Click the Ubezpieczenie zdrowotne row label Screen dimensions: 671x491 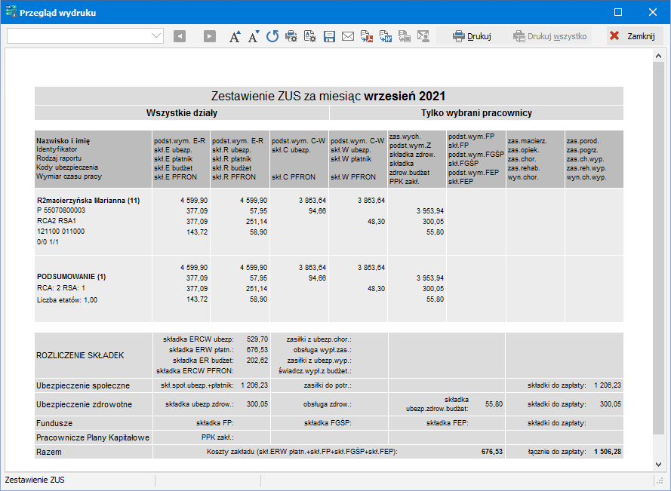coord(85,404)
